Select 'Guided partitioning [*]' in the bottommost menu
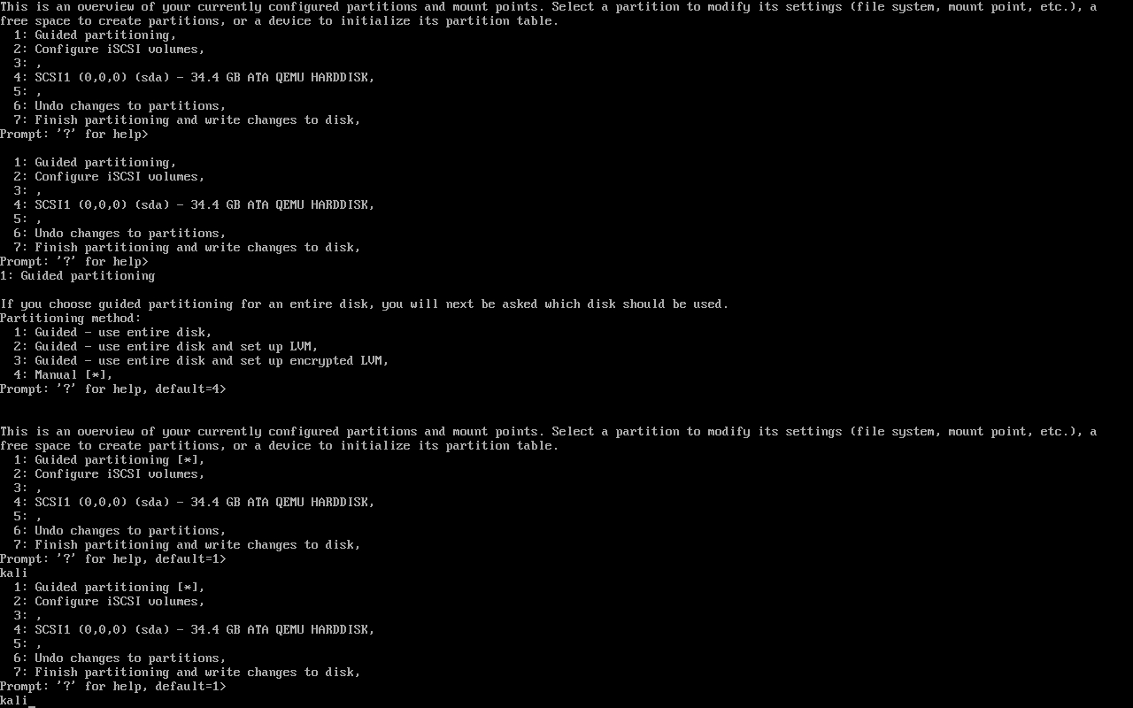Viewport: 1133px width, 708px height. (109, 587)
